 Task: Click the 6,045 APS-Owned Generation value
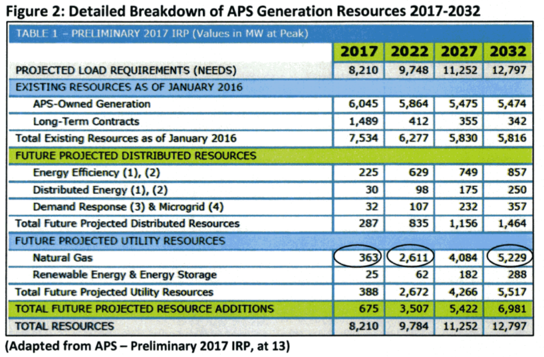pyautogui.click(x=363, y=104)
